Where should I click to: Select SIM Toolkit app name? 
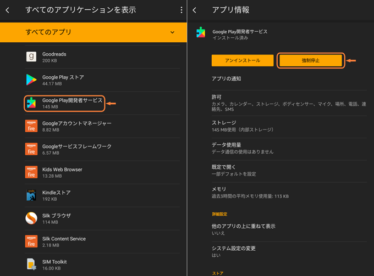point(54,262)
